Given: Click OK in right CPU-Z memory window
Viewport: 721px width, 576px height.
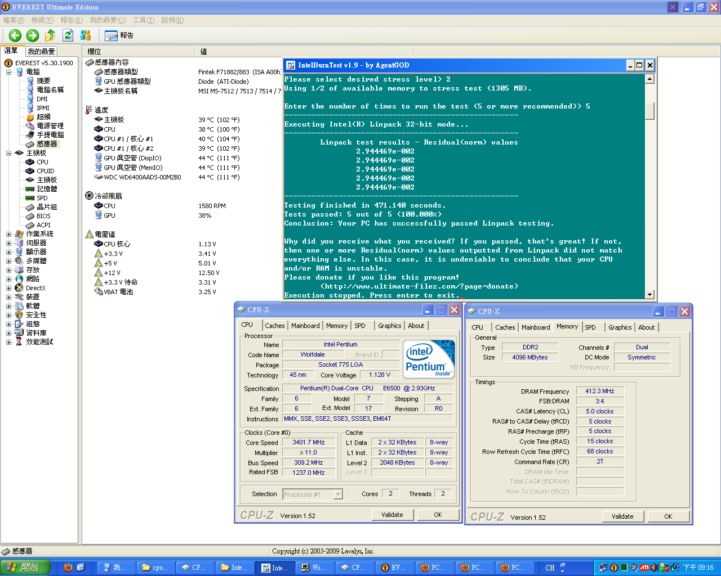Looking at the screenshot, I should point(668,516).
